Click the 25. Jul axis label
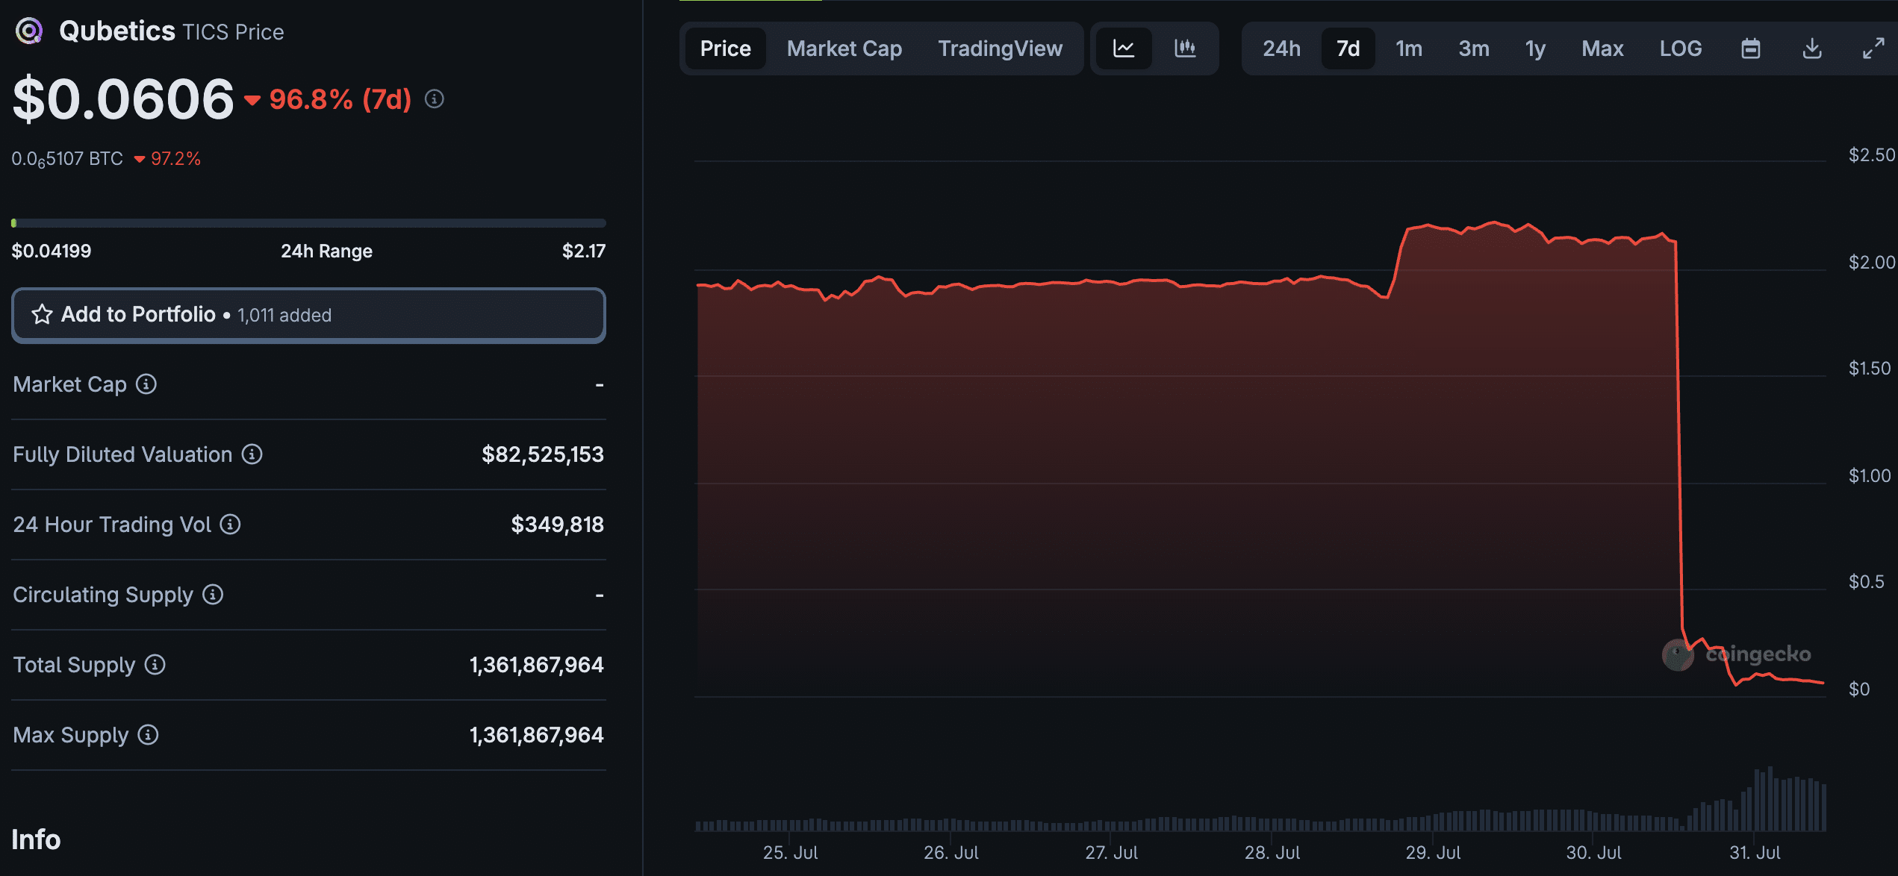 (790, 852)
